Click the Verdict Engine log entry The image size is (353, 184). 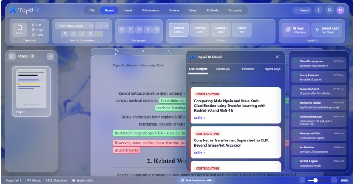[x=319, y=163]
